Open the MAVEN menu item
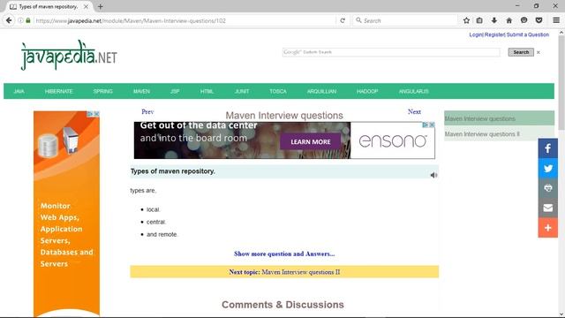The width and height of the screenshot is (565, 318). [141, 92]
